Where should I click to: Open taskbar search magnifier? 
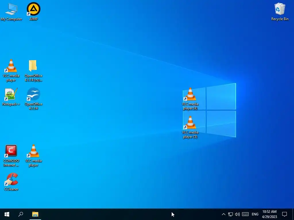pos(21,214)
